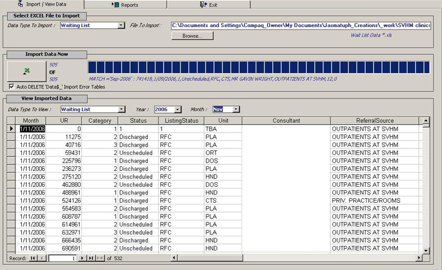Click PRIV. PRACTICE/ROOMS referral source cell
Image resolution: width=442 pixels, height=270 pixels.
pyautogui.click(x=375, y=200)
